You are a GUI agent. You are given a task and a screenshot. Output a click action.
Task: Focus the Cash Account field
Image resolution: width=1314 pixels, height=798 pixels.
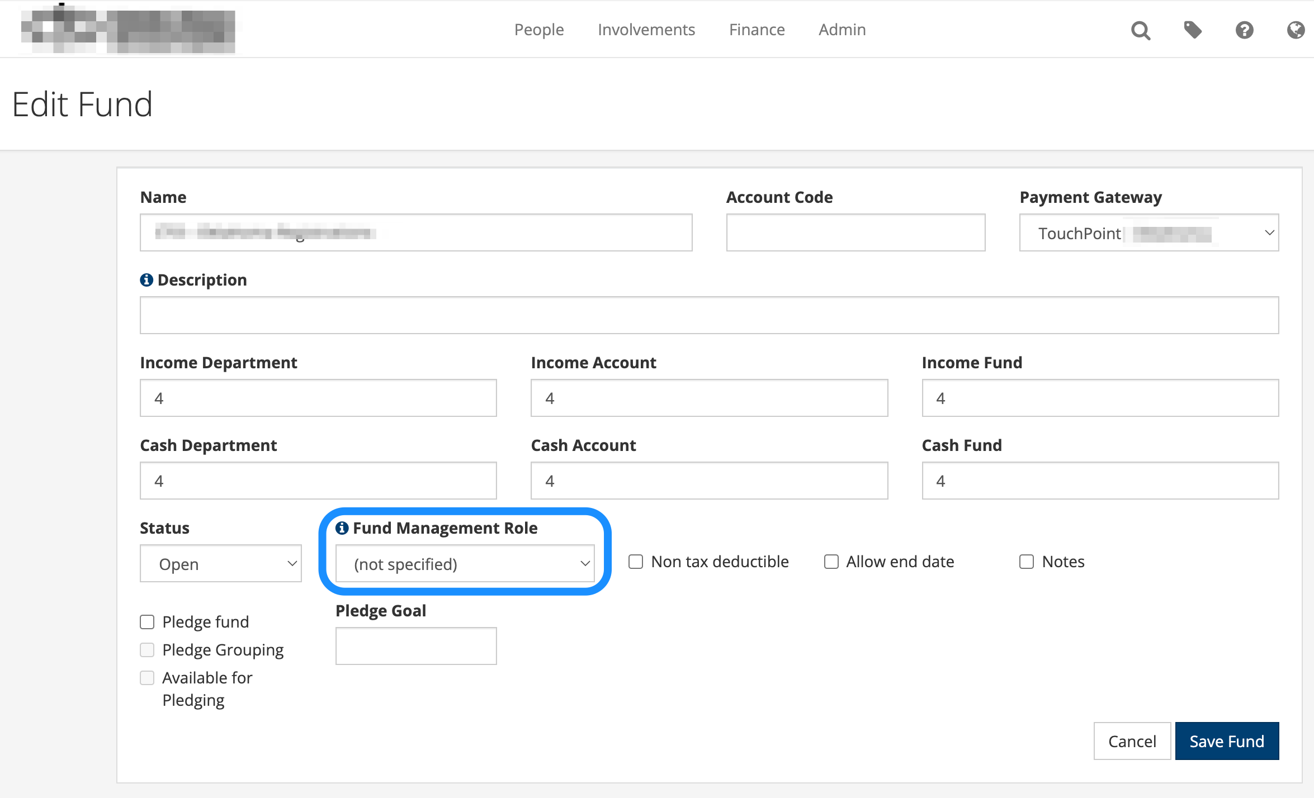click(709, 481)
